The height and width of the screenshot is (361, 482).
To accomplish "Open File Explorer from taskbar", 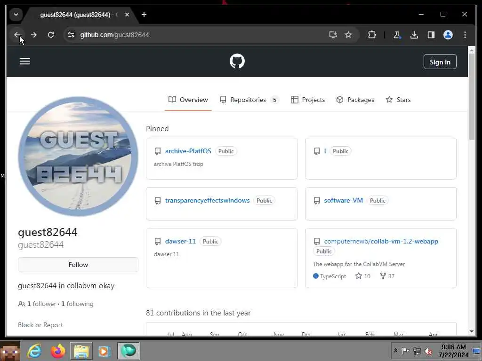I will pyautogui.click(x=81, y=351).
